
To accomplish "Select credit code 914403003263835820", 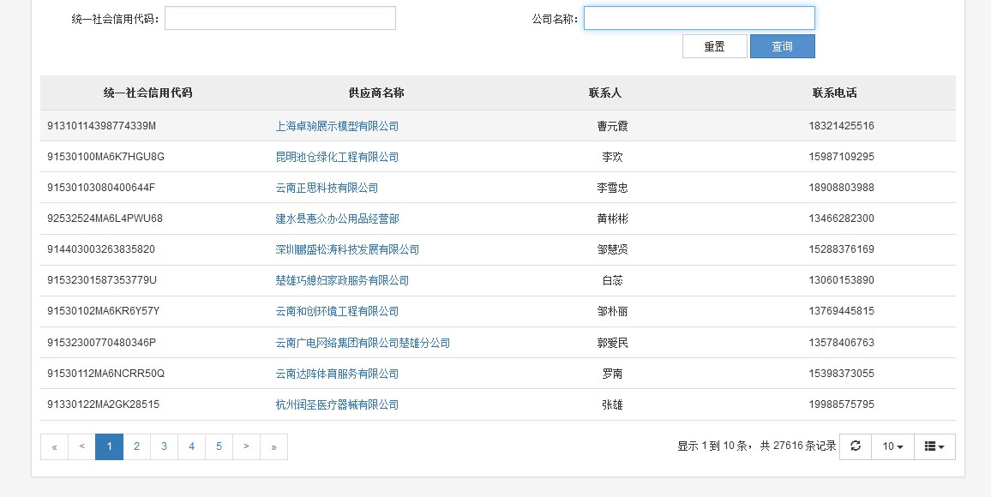I will pyautogui.click(x=101, y=248).
